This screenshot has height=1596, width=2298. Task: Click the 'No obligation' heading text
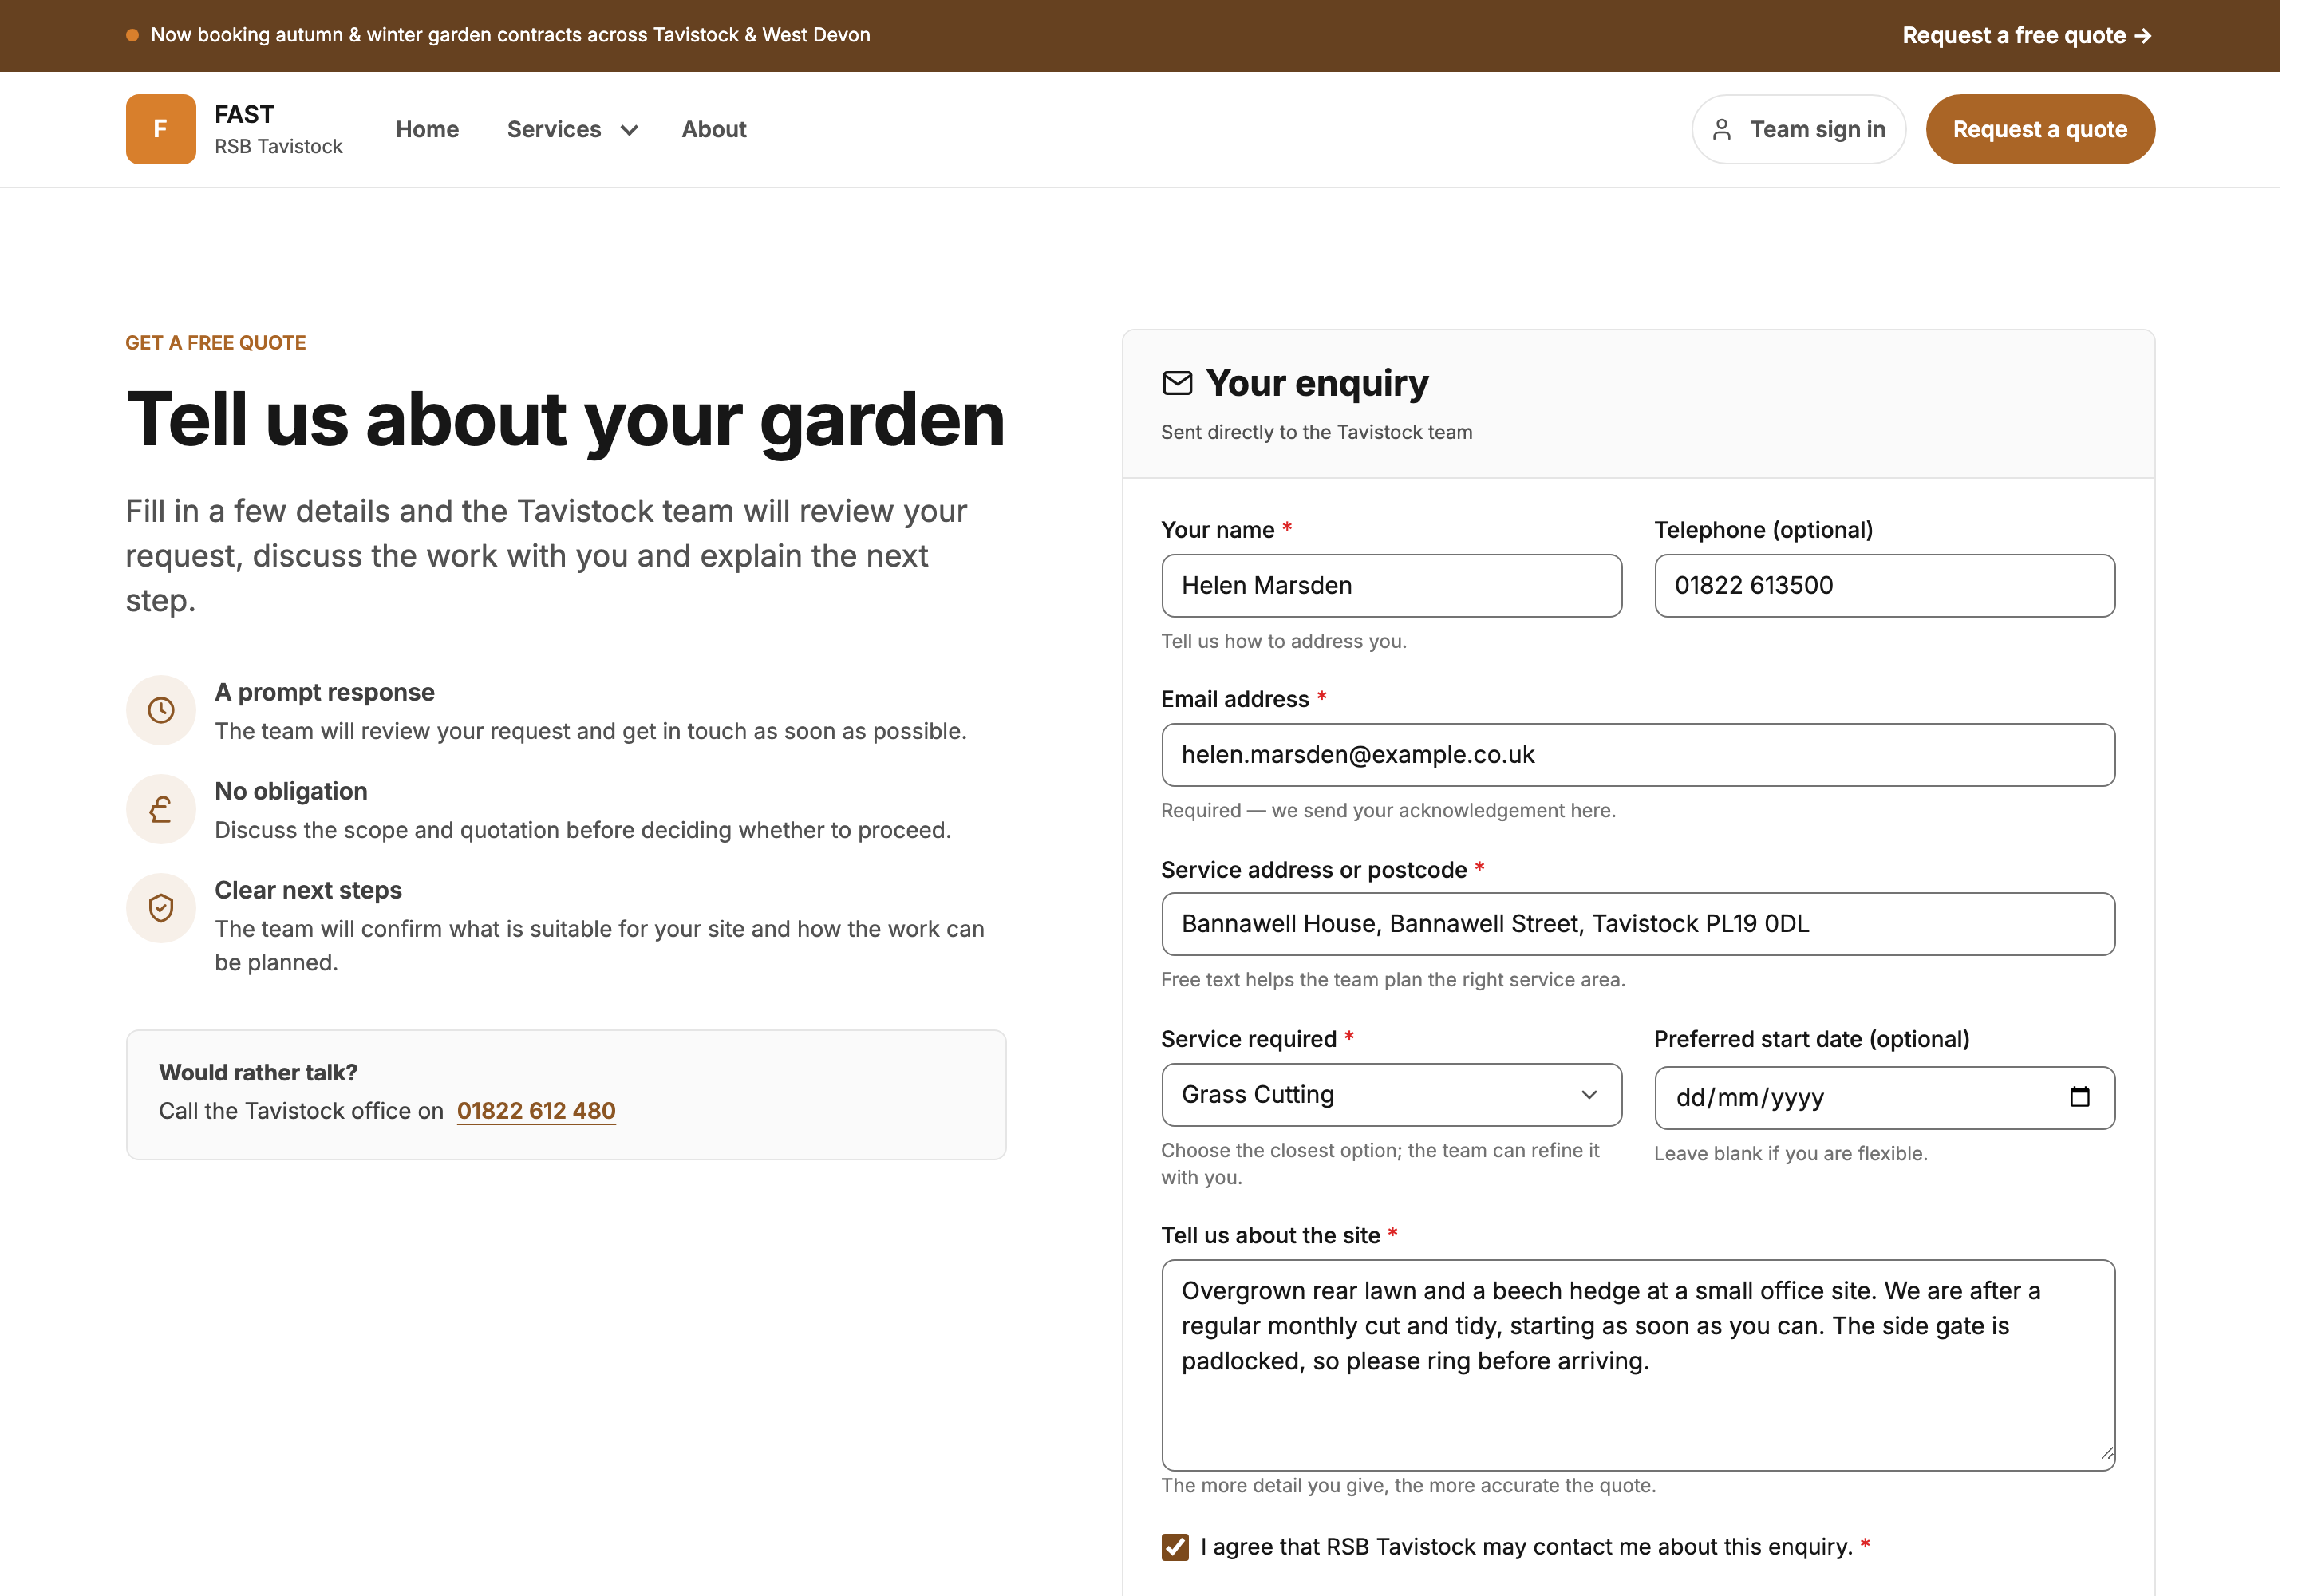[291, 791]
